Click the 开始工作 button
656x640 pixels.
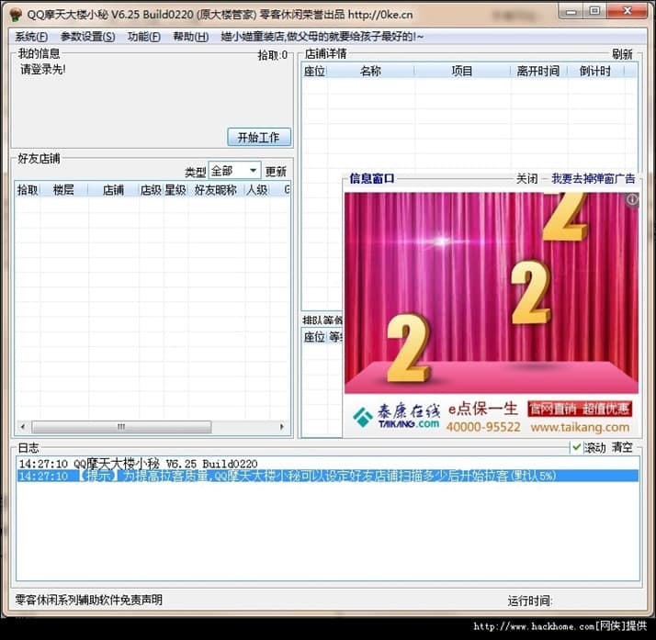coord(259,137)
